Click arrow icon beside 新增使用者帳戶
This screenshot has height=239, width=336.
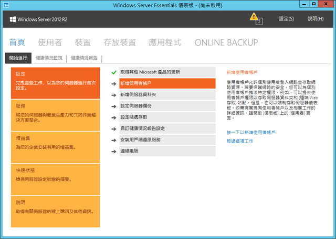click(114, 84)
